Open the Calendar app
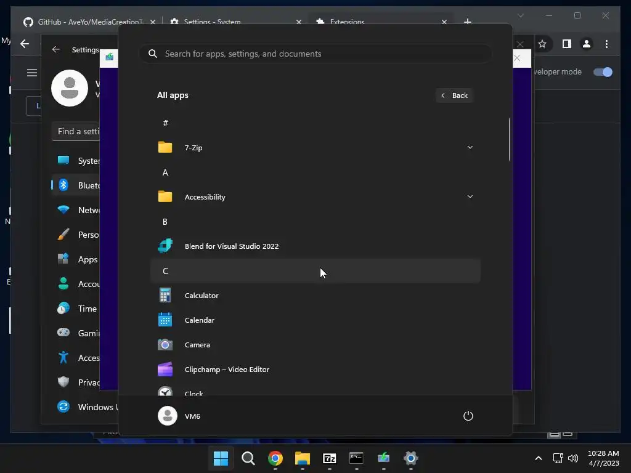 click(x=315, y=320)
